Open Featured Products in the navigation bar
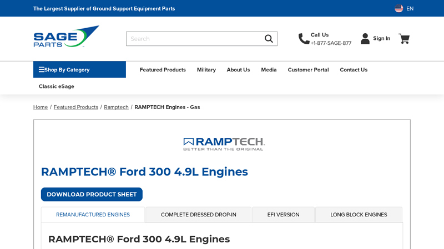 point(163,70)
